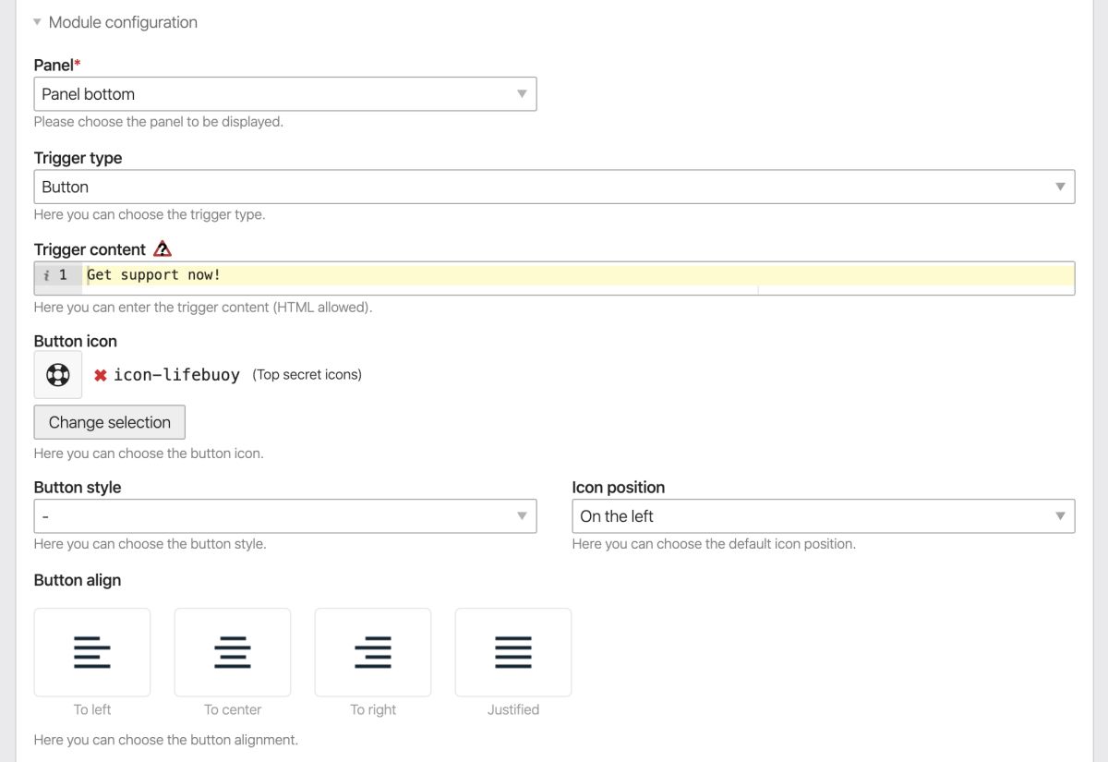Image resolution: width=1108 pixels, height=762 pixels.
Task: Choose the 'To left' label option
Action: coord(92,709)
